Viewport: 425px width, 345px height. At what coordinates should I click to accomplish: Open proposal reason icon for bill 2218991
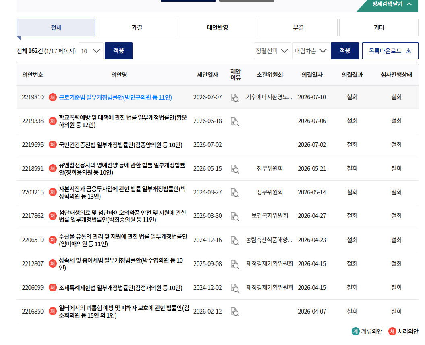coord(235,169)
